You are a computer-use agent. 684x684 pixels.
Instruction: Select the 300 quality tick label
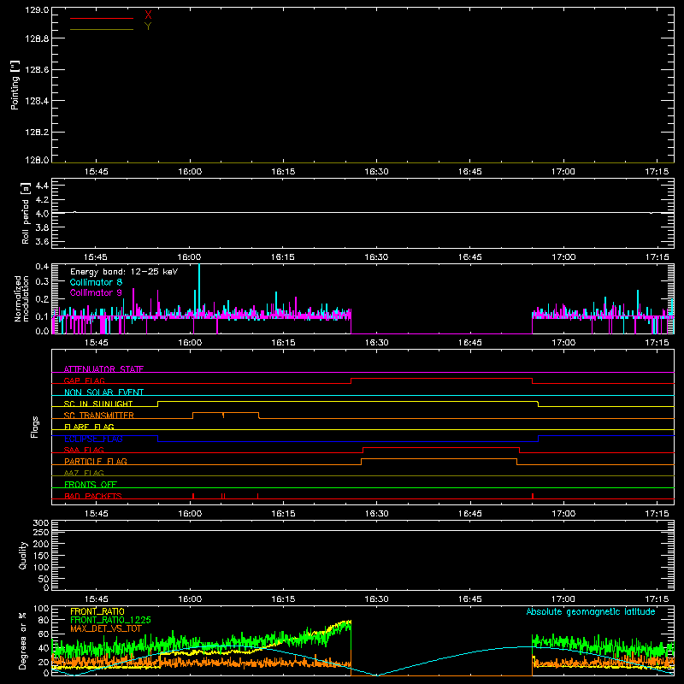tap(40, 523)
